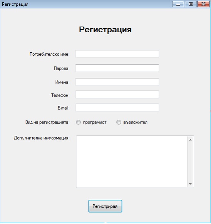
Task: Click the Допълнителна информация label
Action: tap(42, 138)
